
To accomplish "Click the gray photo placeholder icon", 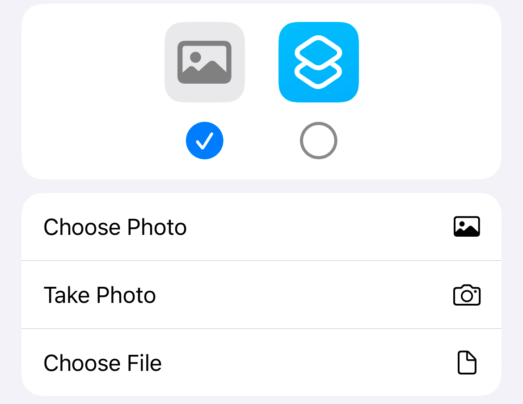I will (x=204, y=62).
